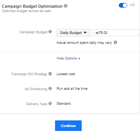Click info icon beside Campaign Budget Optimization title

tap(66, 6)
